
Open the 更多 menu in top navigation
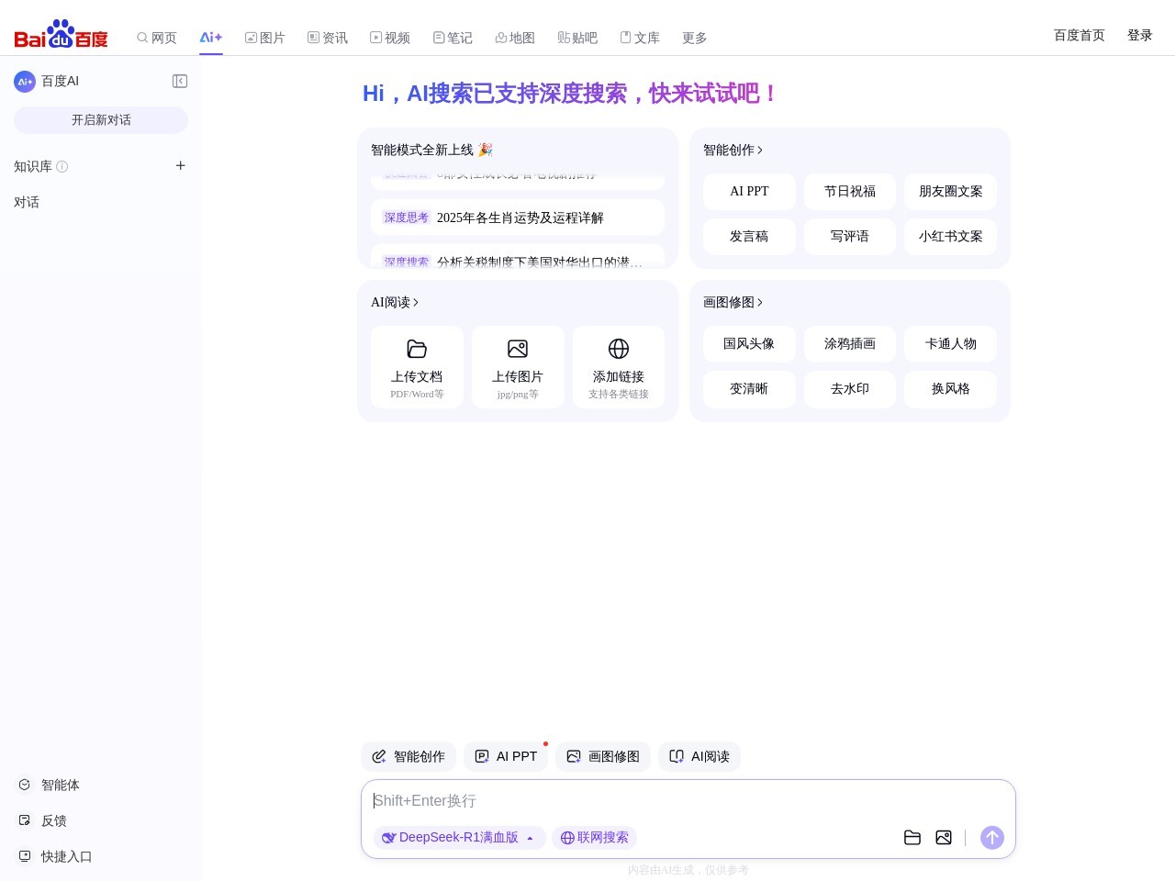[x=695, y=38]
